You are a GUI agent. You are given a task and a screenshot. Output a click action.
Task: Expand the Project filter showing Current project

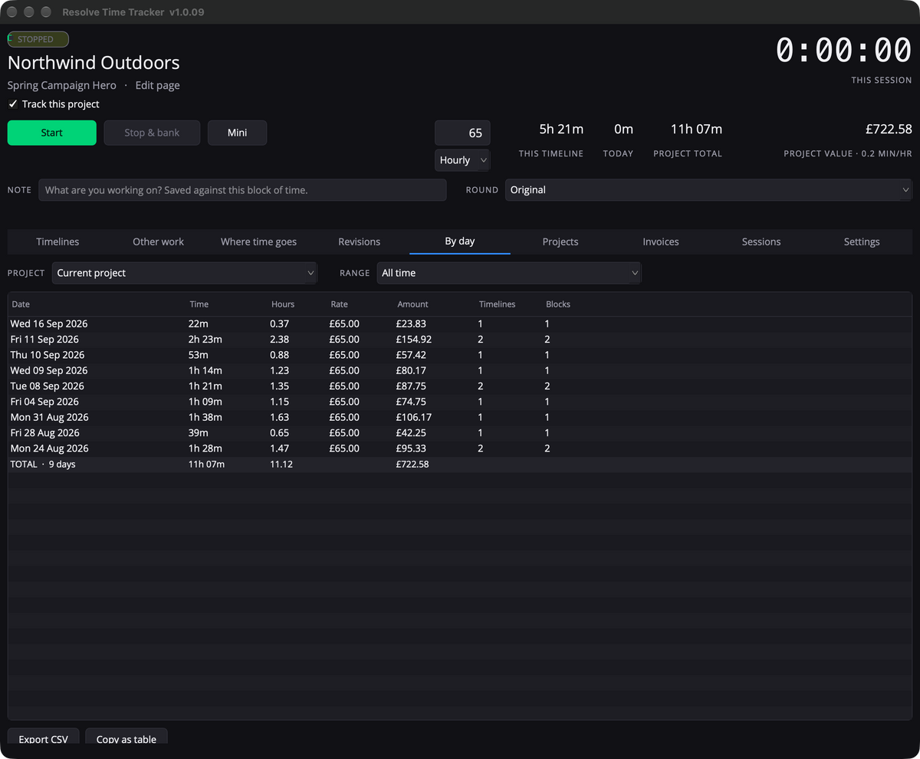(x=185, y=273)
